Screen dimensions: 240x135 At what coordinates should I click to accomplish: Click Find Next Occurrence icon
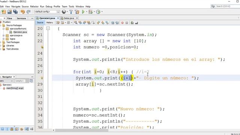(84, 22)
